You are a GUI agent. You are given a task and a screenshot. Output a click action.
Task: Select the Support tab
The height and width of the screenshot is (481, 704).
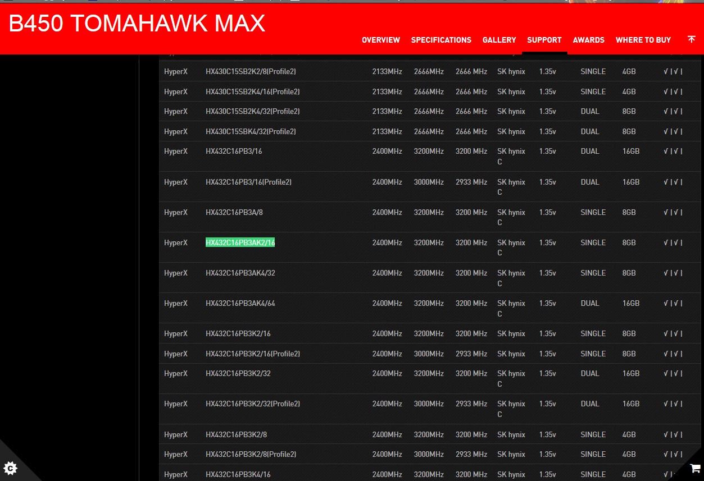click(544, 40)
